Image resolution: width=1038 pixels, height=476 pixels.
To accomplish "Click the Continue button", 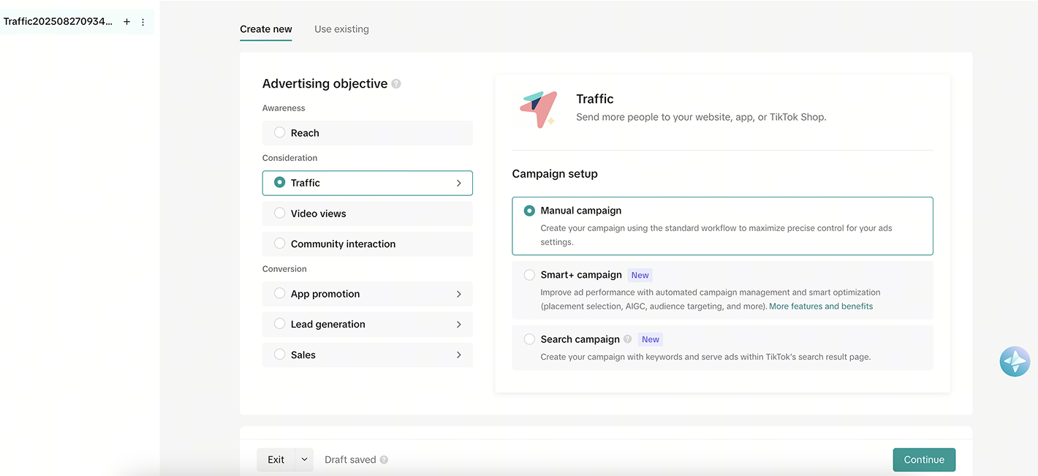I will click(x=924, y=460).
